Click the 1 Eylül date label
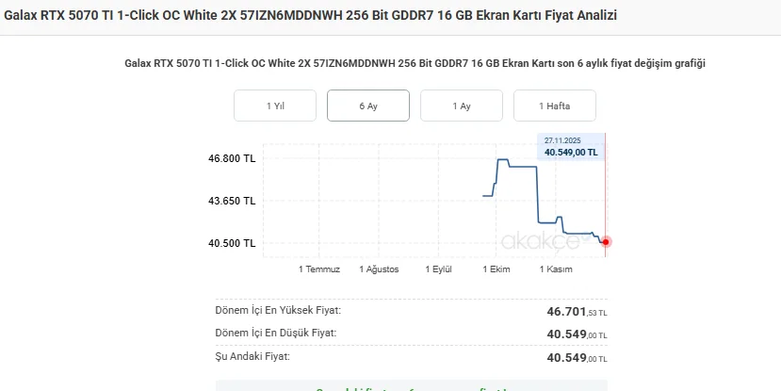The width and height of the screenshot is (781, 391). [438, 269]
